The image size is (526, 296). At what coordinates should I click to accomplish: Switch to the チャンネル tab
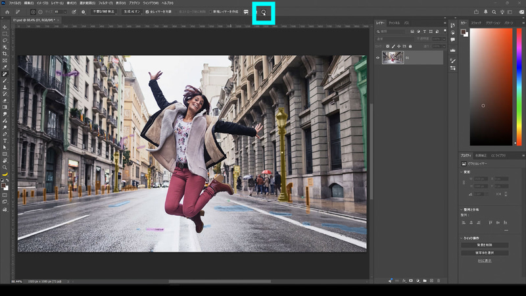[x=394, y=23]
